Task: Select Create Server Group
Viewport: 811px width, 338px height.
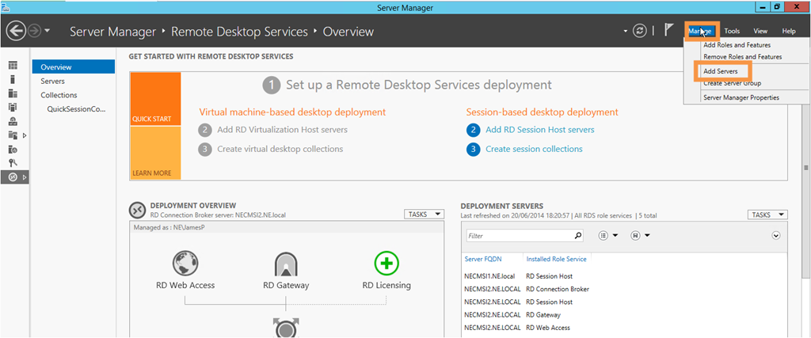Action: tap(733, 83)
